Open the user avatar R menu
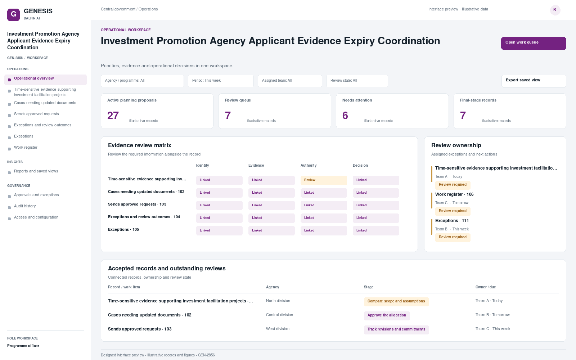The height and width of the screenshot is (360, 576). click(555, 10)
